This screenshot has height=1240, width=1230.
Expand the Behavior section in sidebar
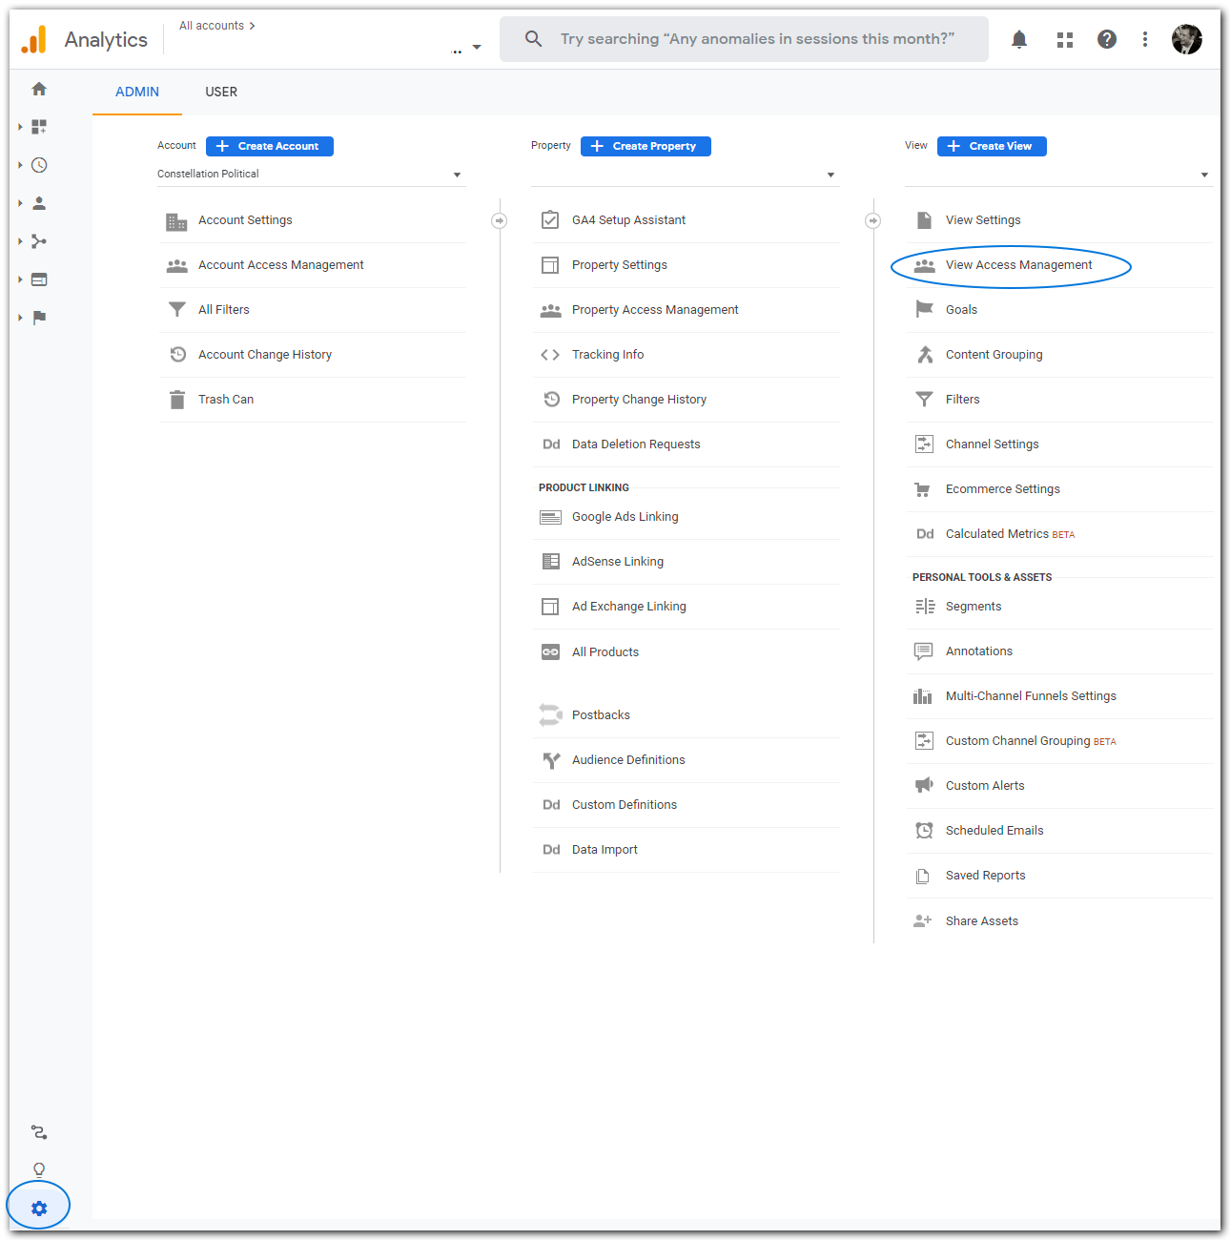20,279
